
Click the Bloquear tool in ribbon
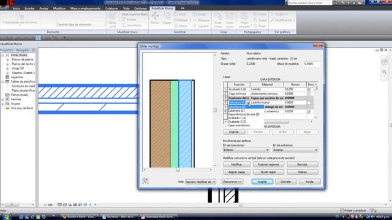tap(202, 20)
